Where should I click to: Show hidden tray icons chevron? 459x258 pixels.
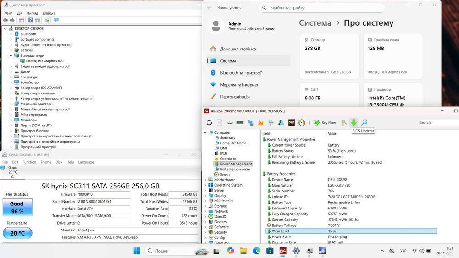382,251
